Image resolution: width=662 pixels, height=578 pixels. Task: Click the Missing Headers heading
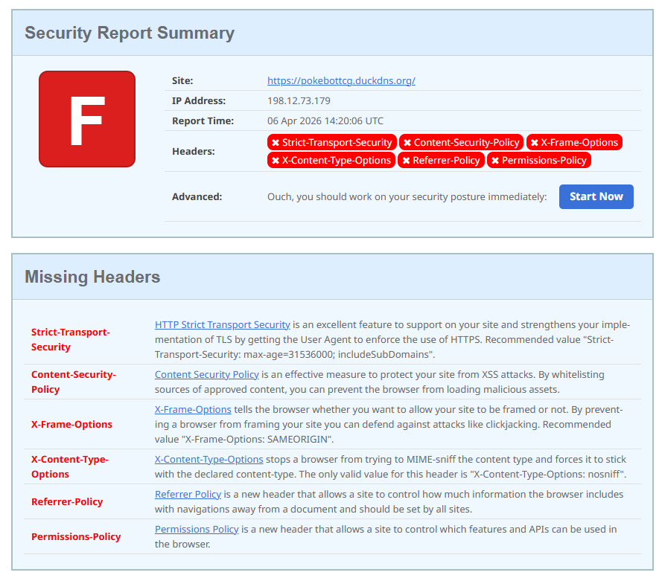click(92, 277)
